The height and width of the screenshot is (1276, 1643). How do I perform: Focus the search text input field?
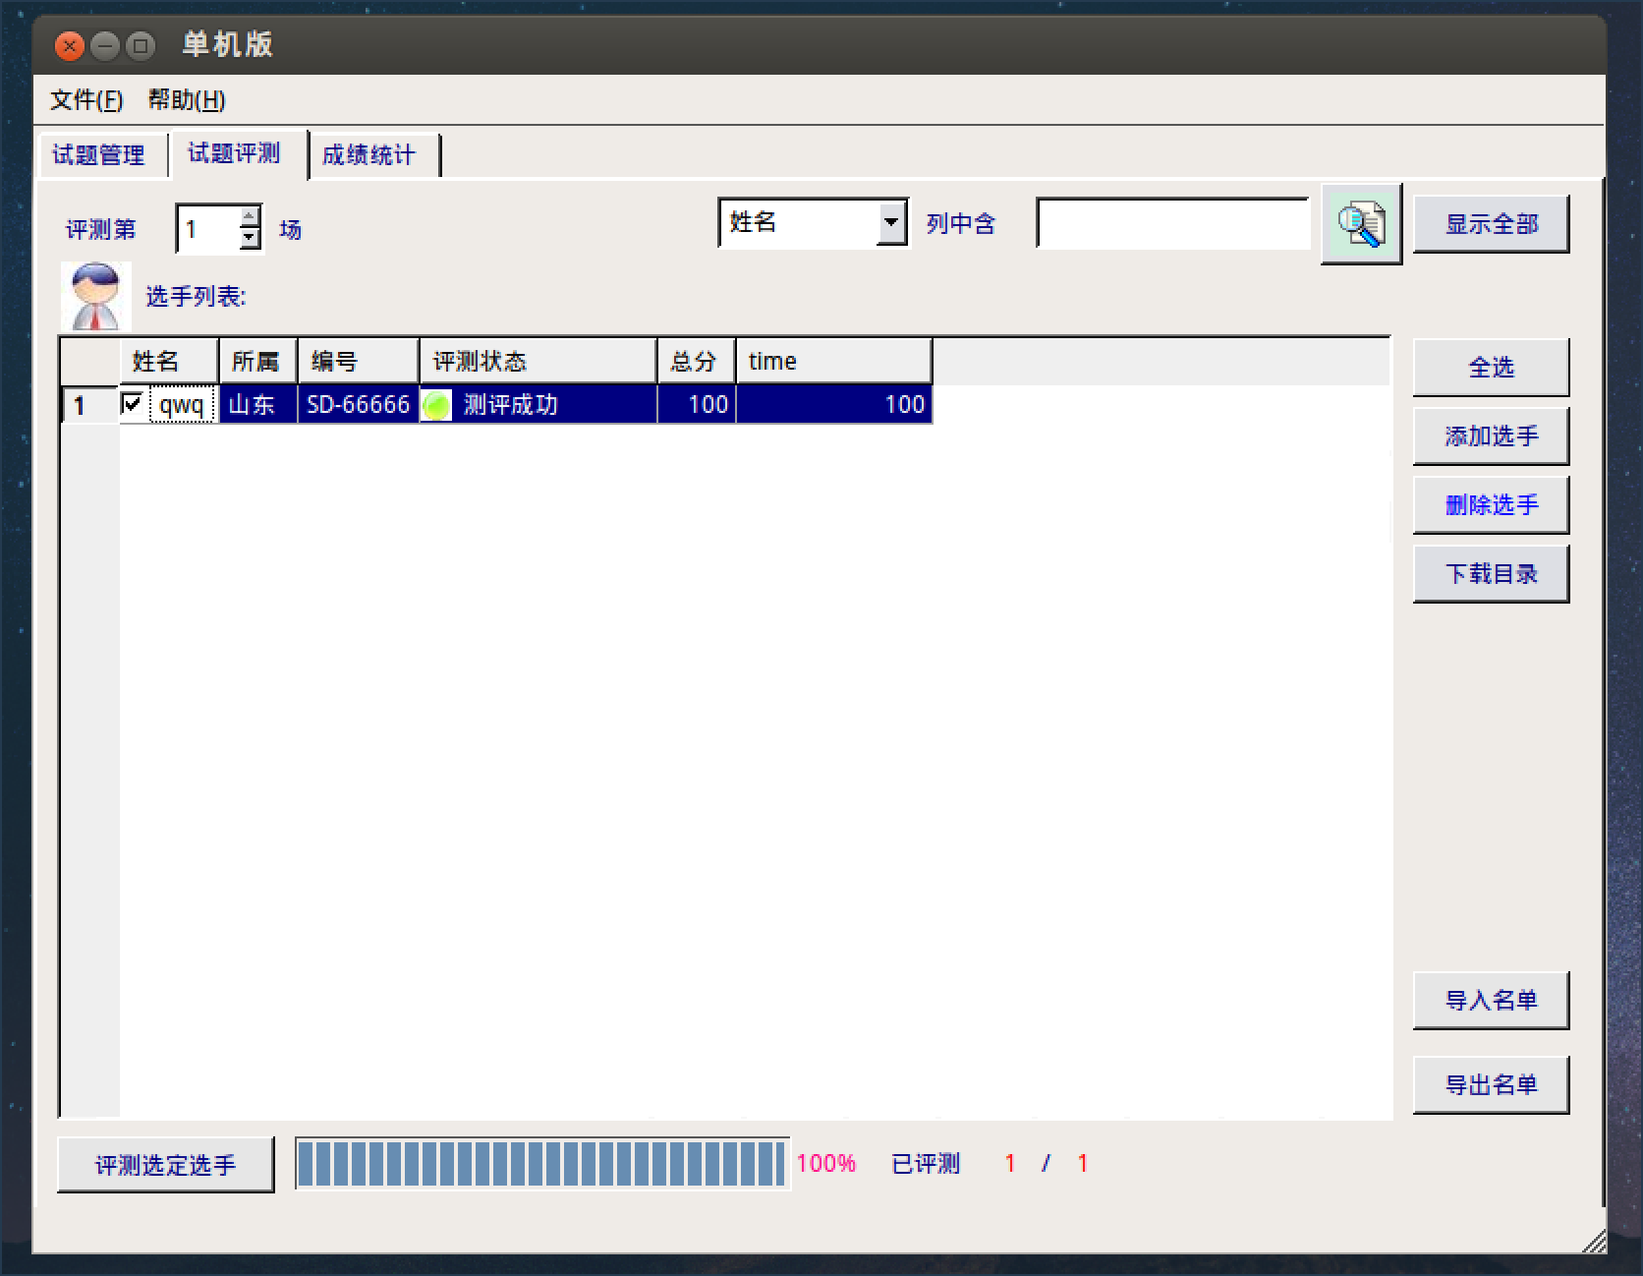click(1172, 224)
